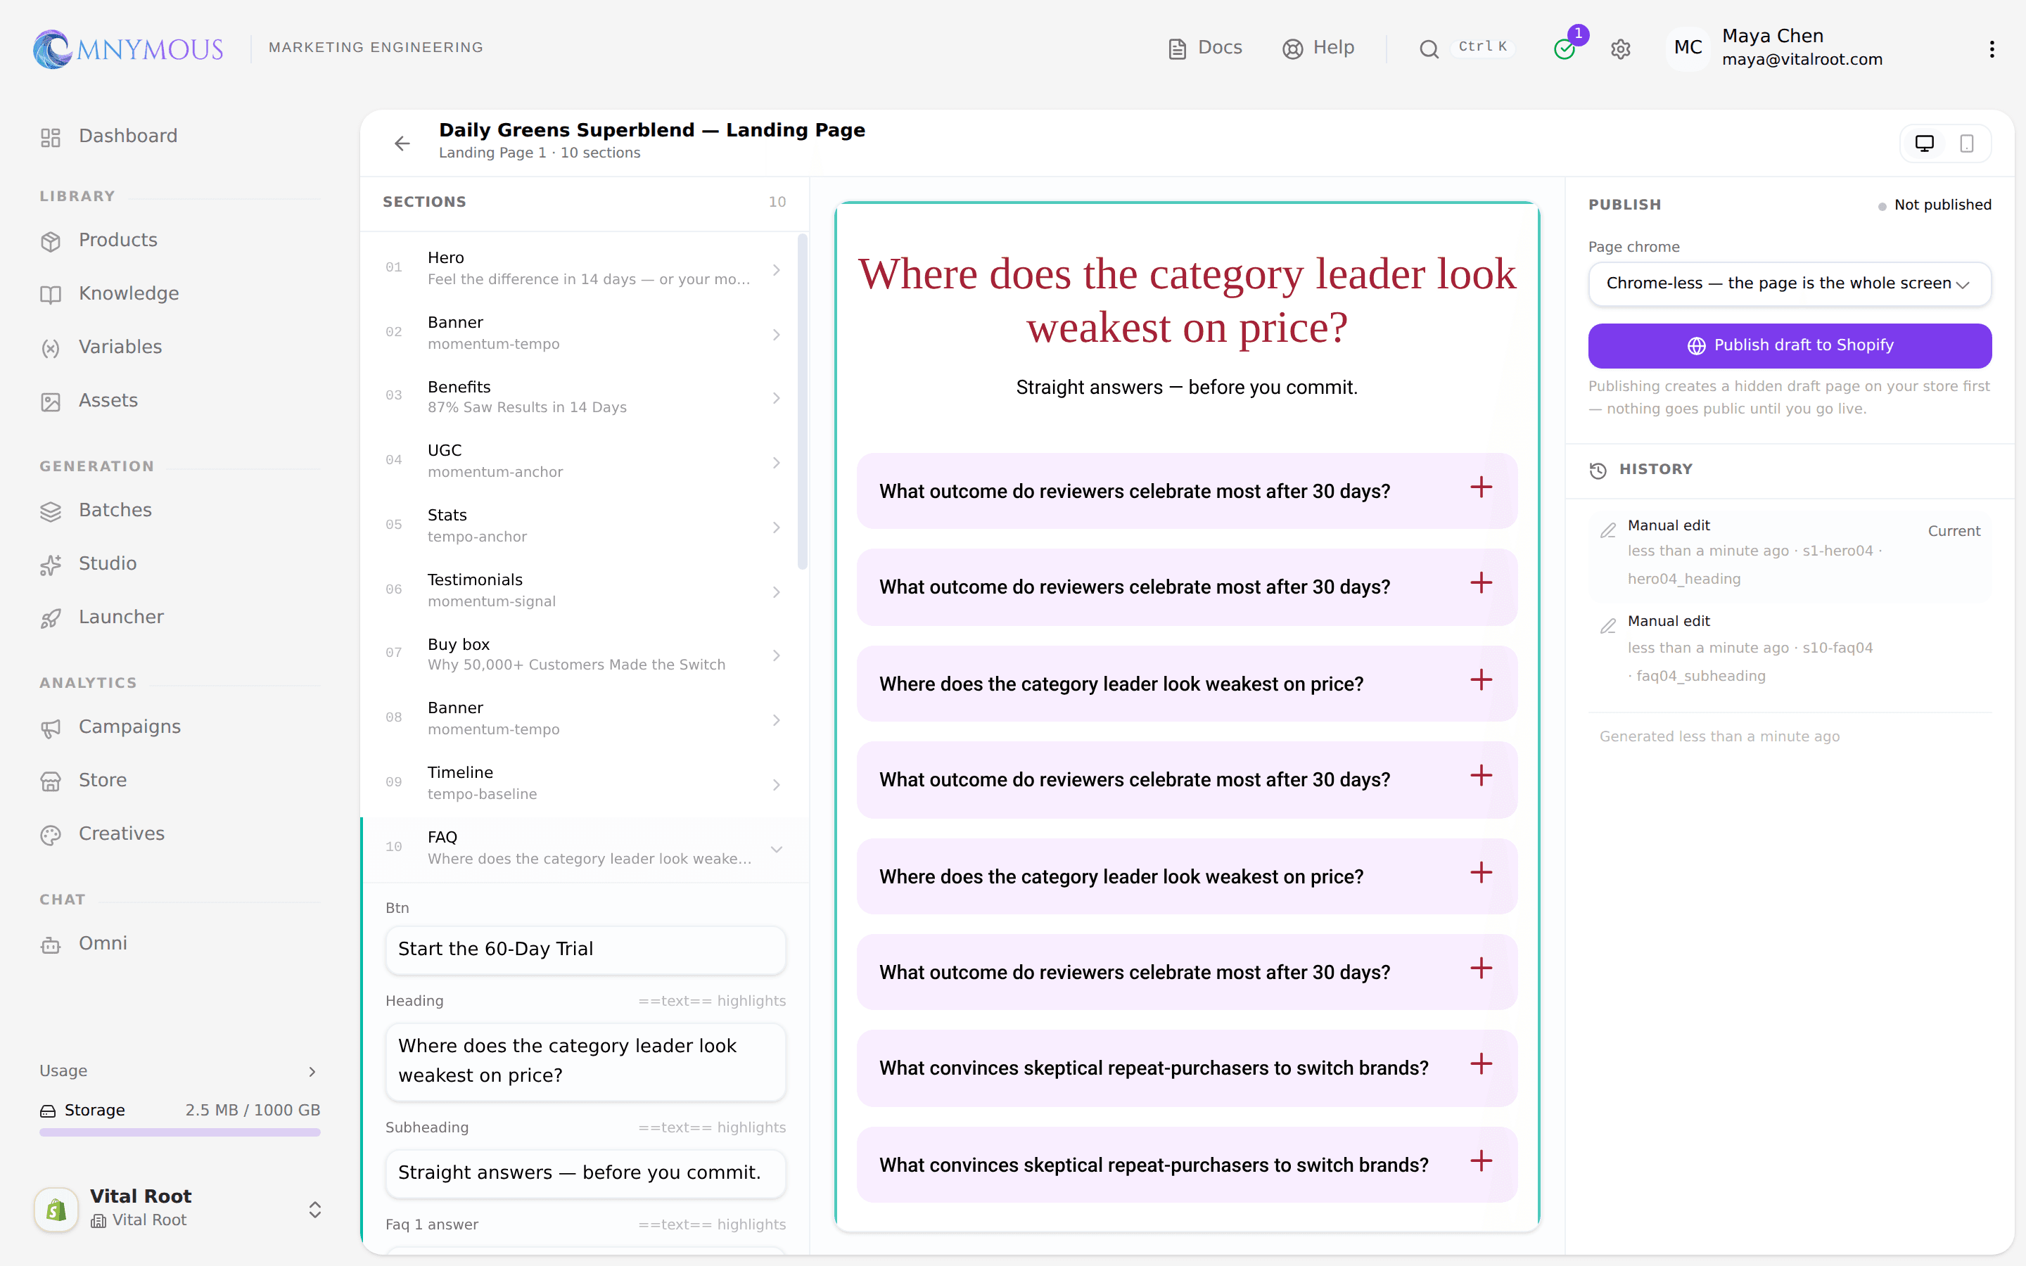Click the Campaigns megaphone icon
Viewport: 2026px width, 1266px height.
50,729
